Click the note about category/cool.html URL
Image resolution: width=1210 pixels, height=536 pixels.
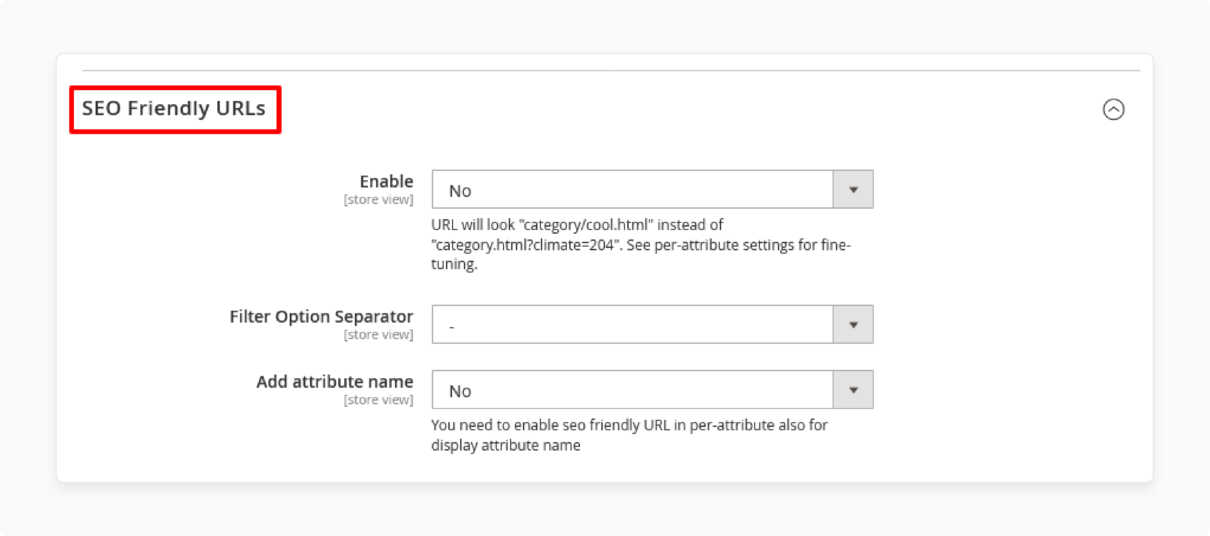[641, 244]
